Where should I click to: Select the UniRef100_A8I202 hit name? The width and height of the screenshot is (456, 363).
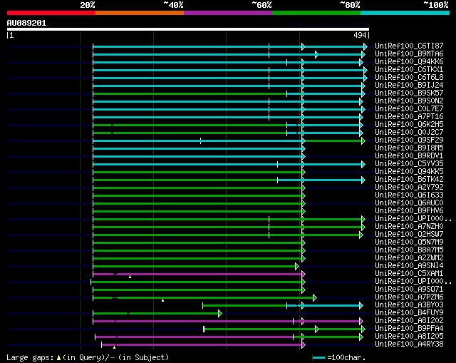[x=409, y=321]
